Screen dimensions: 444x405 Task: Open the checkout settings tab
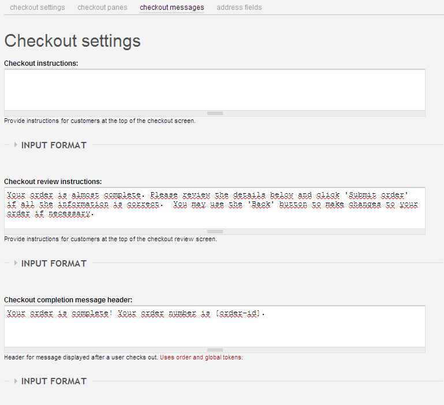tap(38, 7)
